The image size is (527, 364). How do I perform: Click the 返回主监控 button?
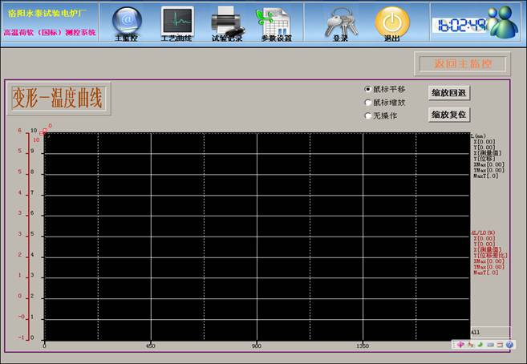461,63
